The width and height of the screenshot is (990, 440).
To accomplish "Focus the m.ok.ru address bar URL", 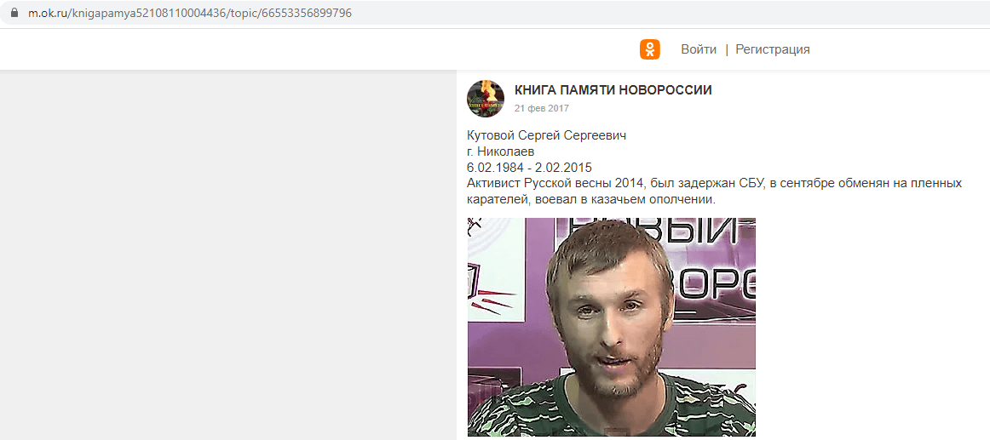I will click(190, 13).
